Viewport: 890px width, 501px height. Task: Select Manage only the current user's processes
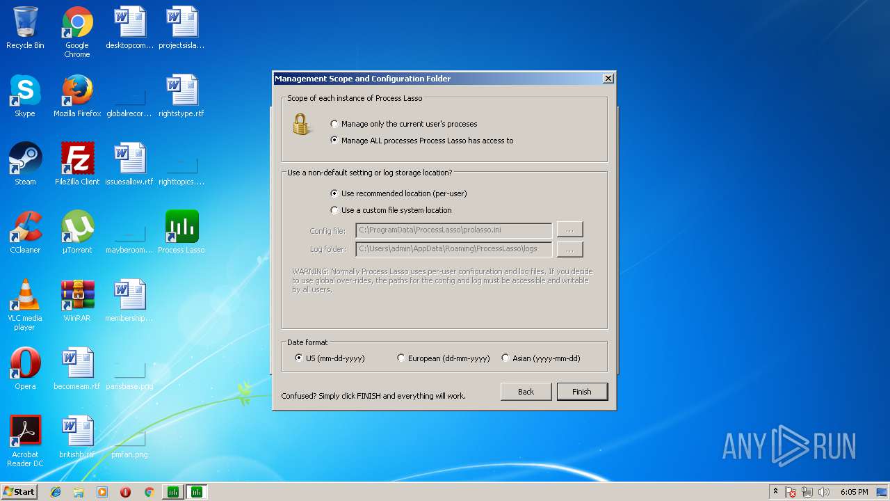pos(404,124)
